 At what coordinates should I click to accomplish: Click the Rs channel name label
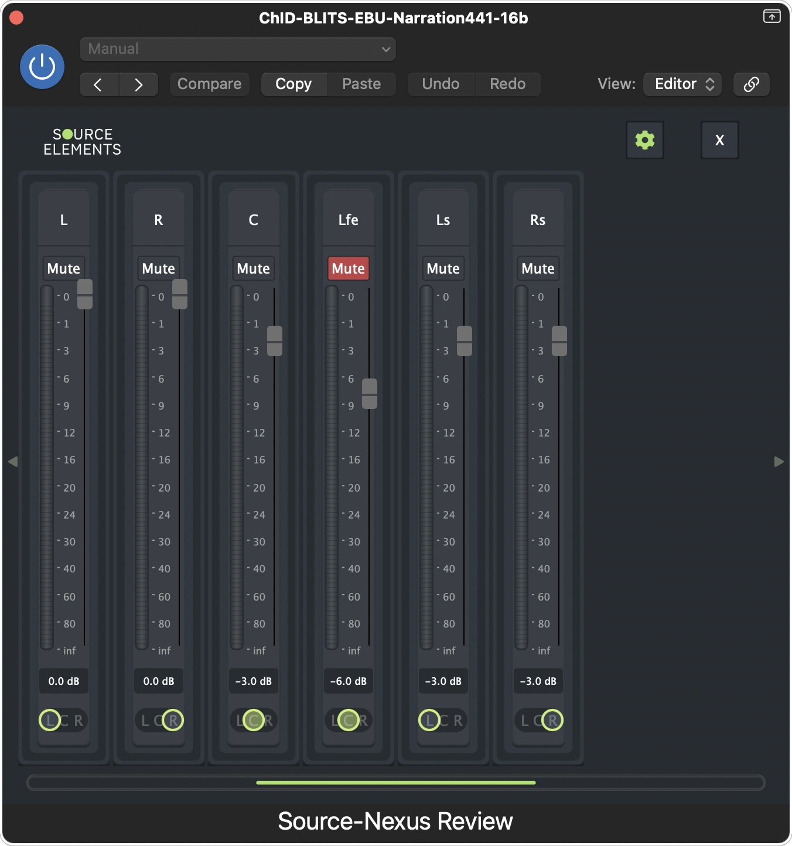point(538,220)
